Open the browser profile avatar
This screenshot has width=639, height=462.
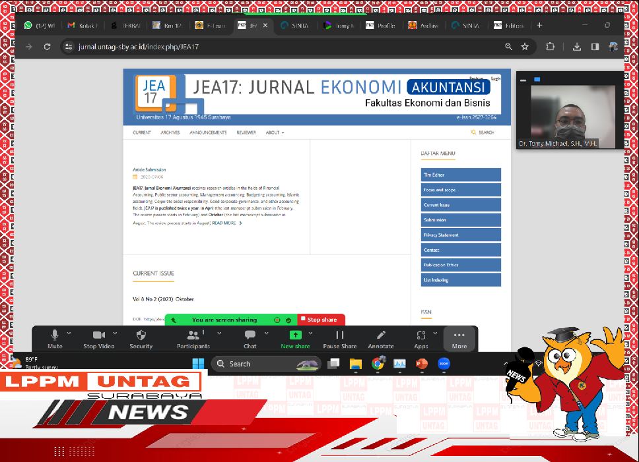[613, 47]
